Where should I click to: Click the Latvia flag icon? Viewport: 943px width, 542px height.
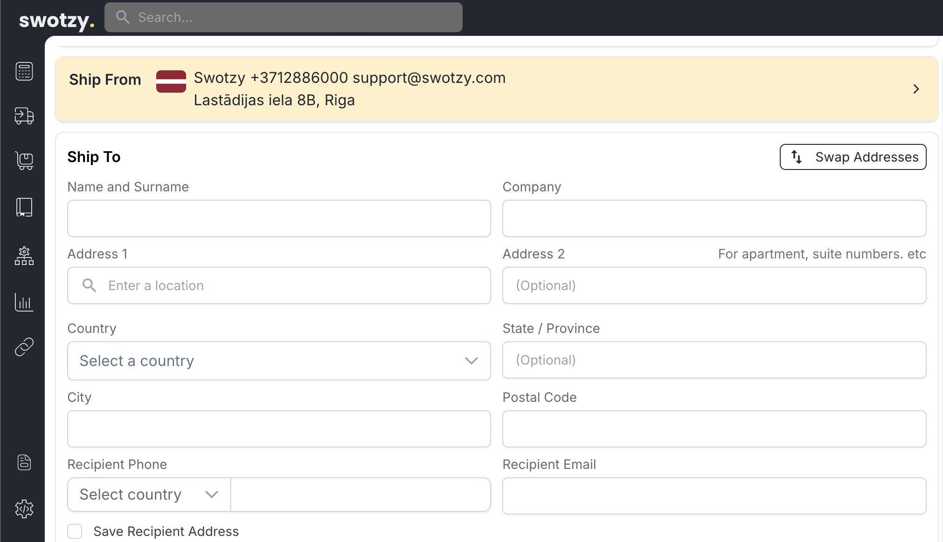171,81
